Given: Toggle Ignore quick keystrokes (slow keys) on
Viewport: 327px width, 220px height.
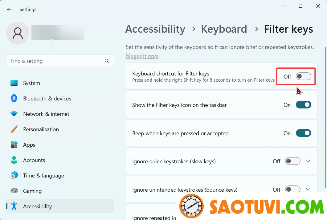Looking at the screenshot, I should pyautogui.click(x=292, y=161).
